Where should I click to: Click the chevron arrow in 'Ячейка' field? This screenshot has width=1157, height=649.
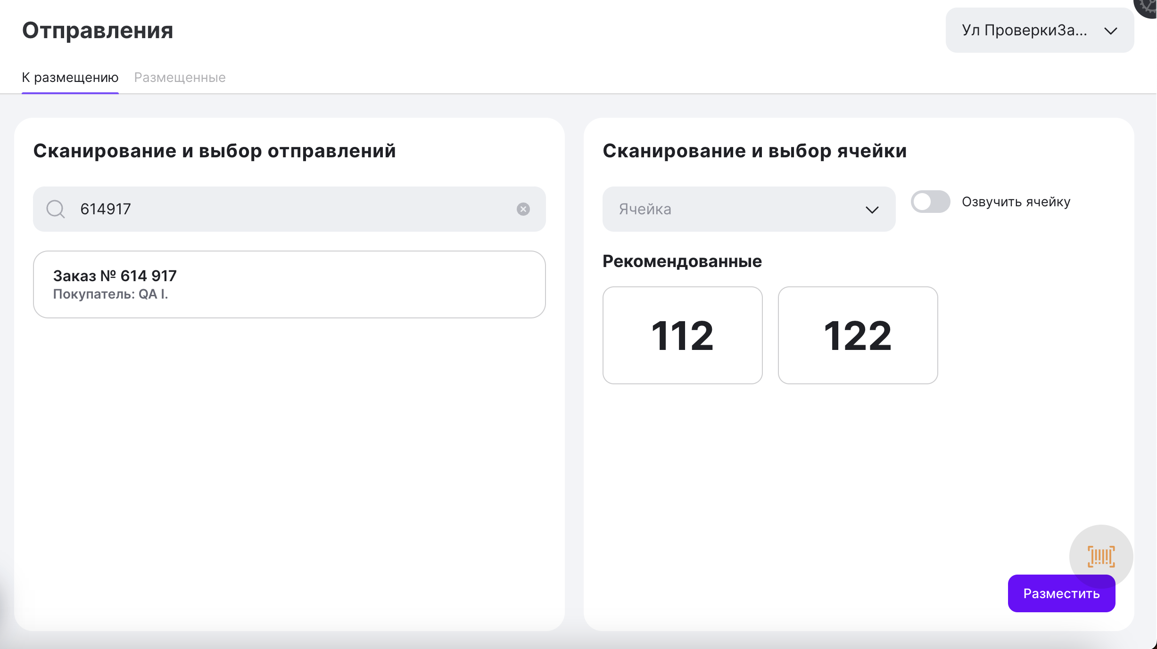pyautogui.click(x=872, y=210)
